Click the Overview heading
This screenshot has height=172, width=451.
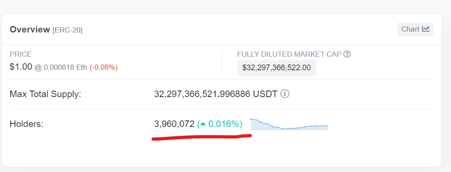[x=30, y=29]
